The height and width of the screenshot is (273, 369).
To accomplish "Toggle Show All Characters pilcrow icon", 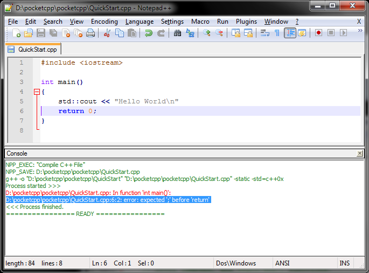I will [277, 33].
